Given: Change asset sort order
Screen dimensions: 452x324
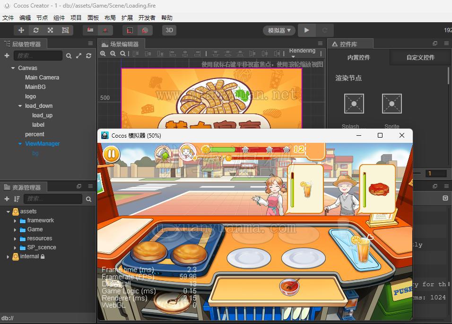Looking at the screenshot, I should point(17,199).
